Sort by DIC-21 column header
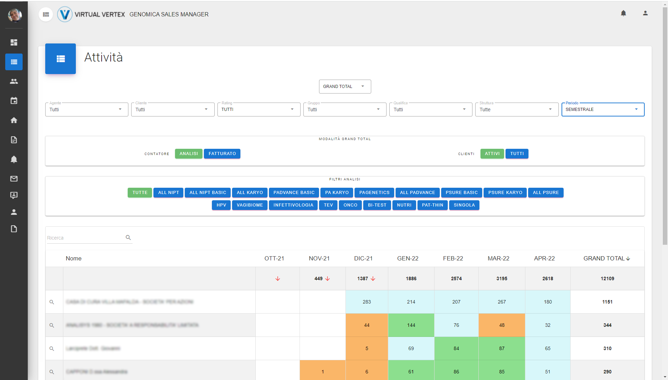Image resolution: width=668 pixels, height=380 pixels. [363, 258]
